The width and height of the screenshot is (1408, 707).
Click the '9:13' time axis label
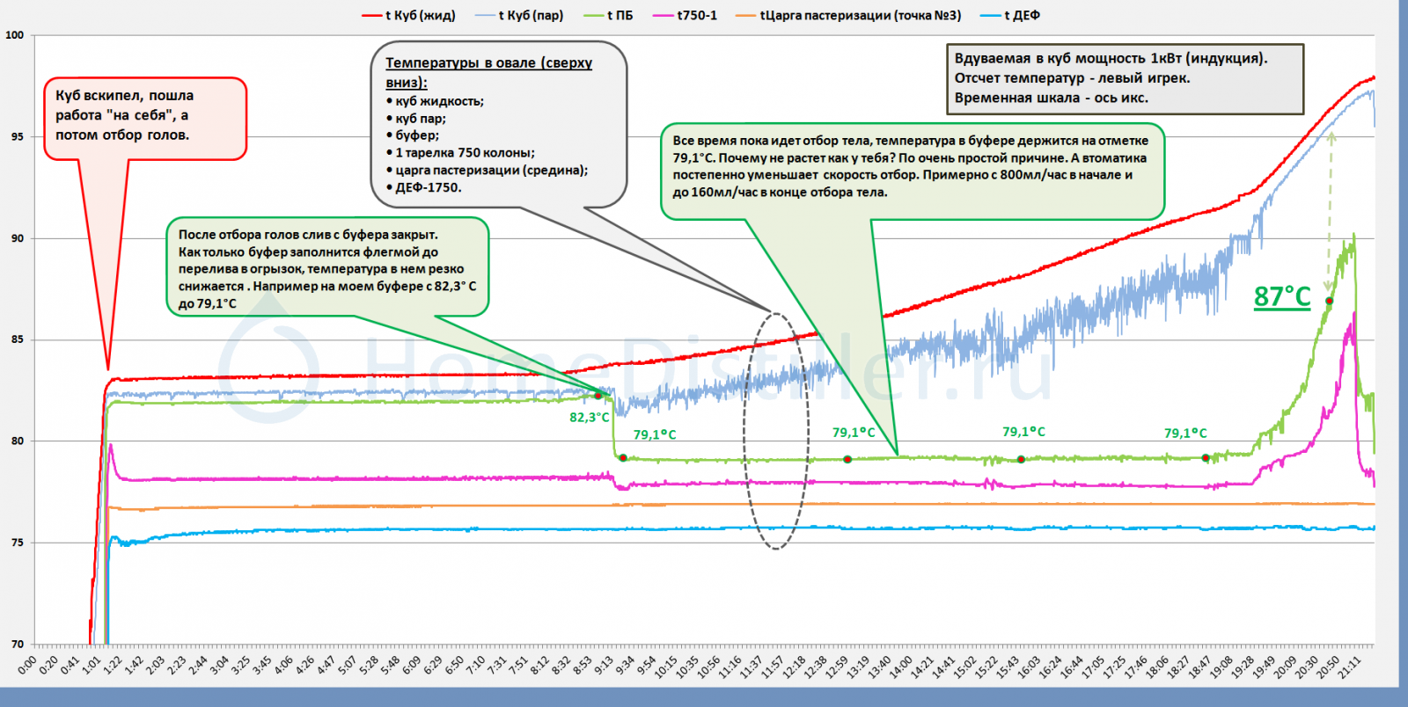(604, 665)
